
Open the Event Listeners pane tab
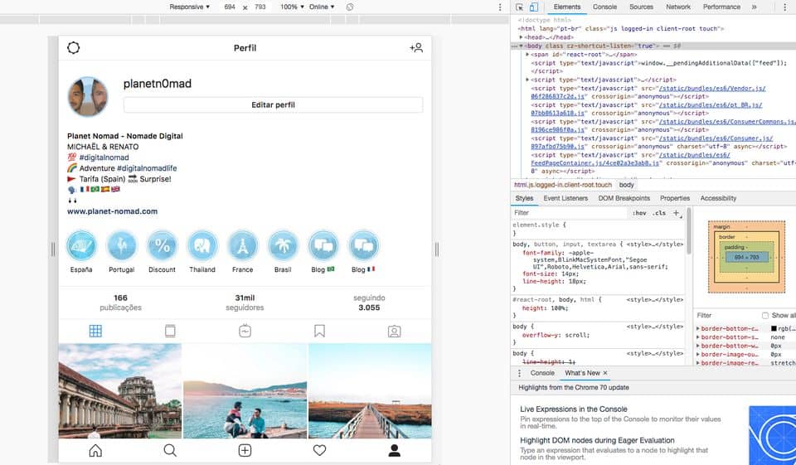click(x=565, y=198)
